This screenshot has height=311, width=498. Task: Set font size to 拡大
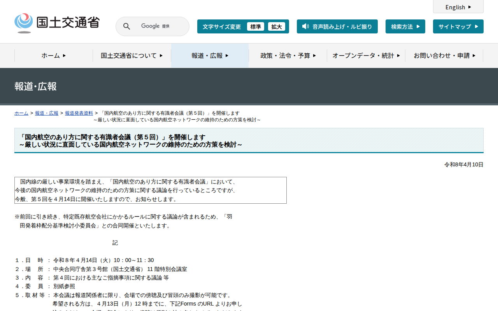click(x=277, y=26)
